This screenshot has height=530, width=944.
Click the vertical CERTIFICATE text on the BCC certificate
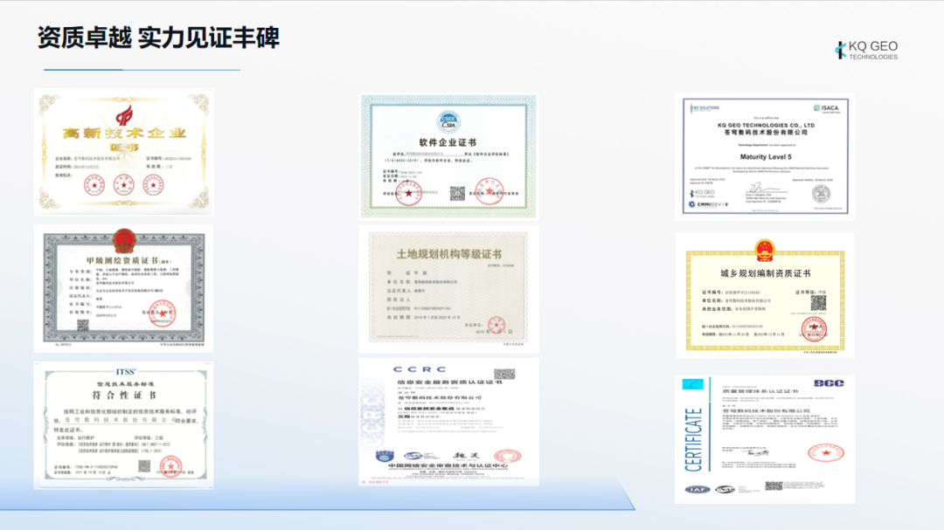point(694,439)
